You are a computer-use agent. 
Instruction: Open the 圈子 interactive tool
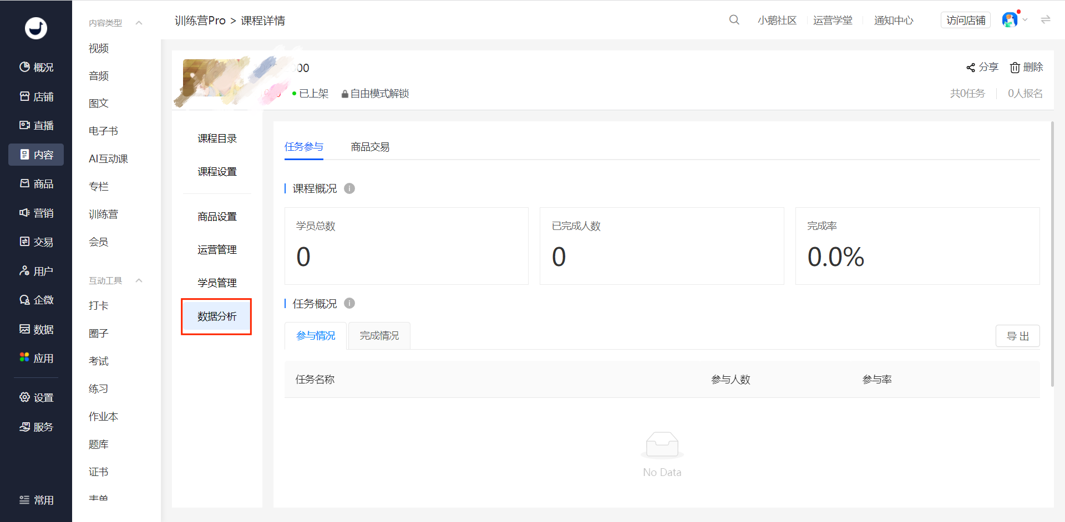pyautogui.click(x=99, y=333)
